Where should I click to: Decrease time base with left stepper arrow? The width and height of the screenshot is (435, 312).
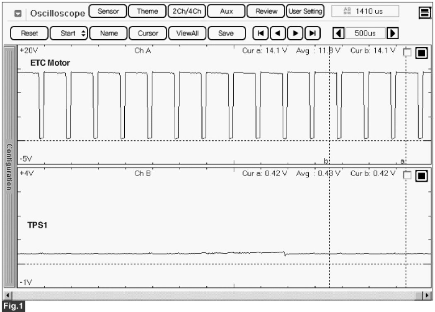(339, 33)
